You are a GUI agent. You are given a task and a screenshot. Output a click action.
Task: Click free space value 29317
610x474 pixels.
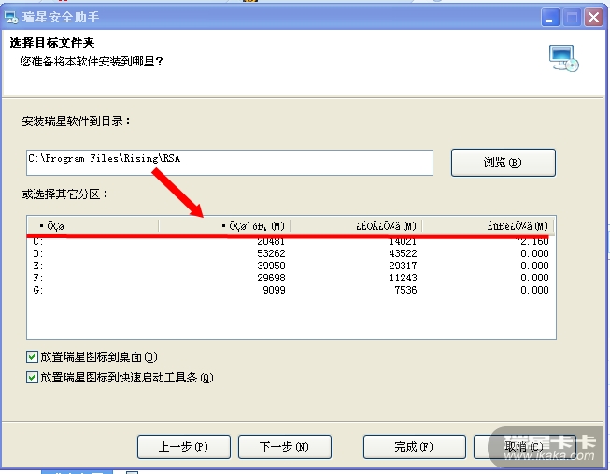tap(403, 266)
